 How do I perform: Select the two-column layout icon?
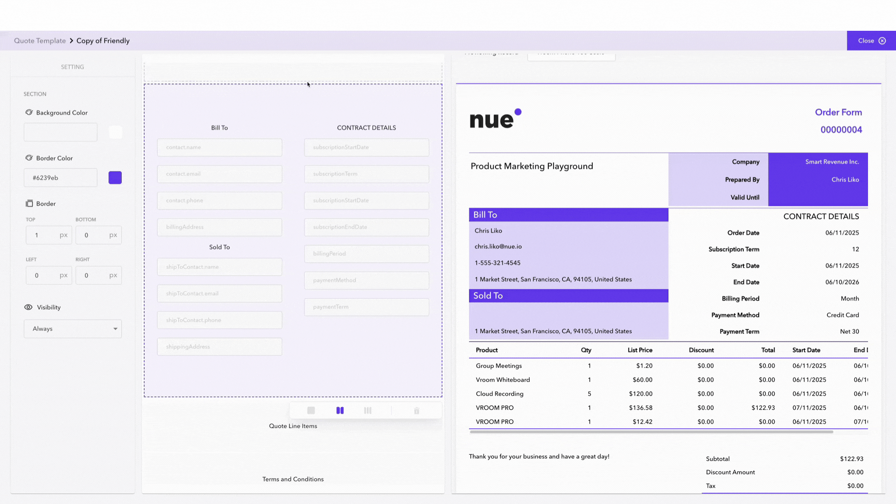click(x=340, y=411)
